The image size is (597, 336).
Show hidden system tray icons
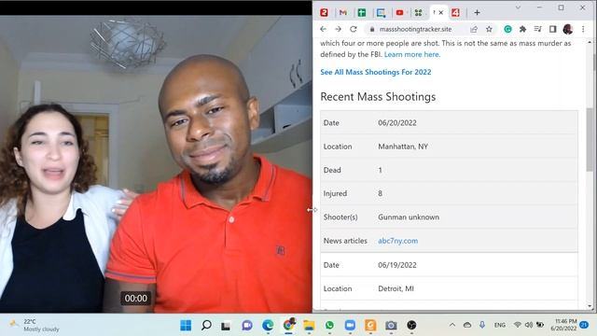click(452, 325)
